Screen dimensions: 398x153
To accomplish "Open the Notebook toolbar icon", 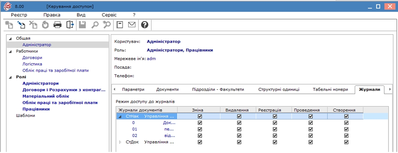I will 119,25.
